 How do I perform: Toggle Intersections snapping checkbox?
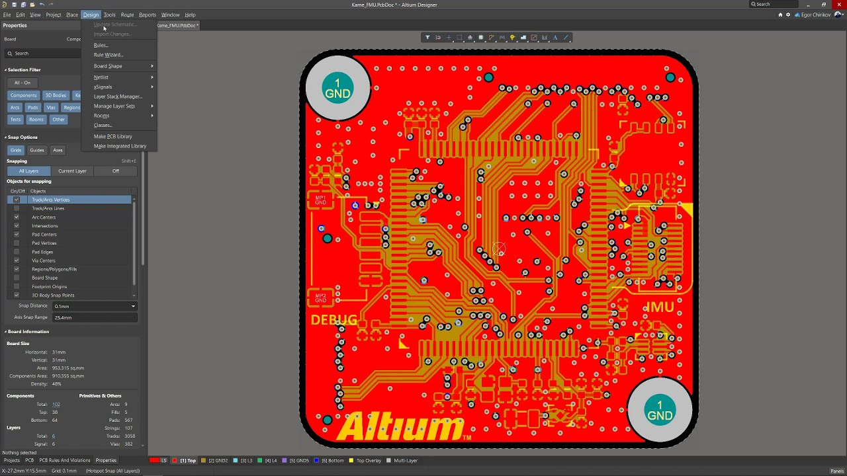17,225
